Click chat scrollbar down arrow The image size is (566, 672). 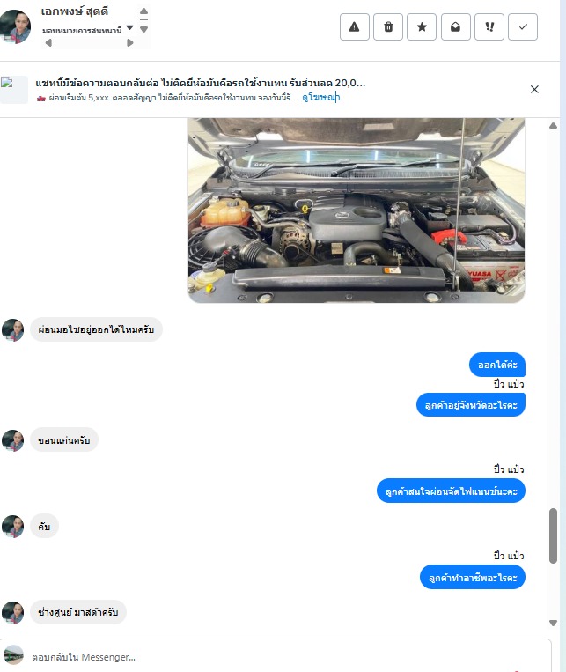point(553,623)
